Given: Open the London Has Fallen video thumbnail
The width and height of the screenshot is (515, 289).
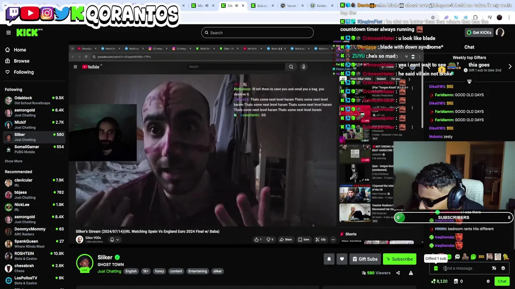Looking at the screenshot, I should [354, 193].
